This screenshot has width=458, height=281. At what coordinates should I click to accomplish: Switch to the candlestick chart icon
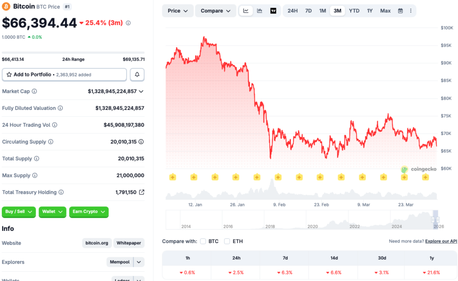[259, 10]
